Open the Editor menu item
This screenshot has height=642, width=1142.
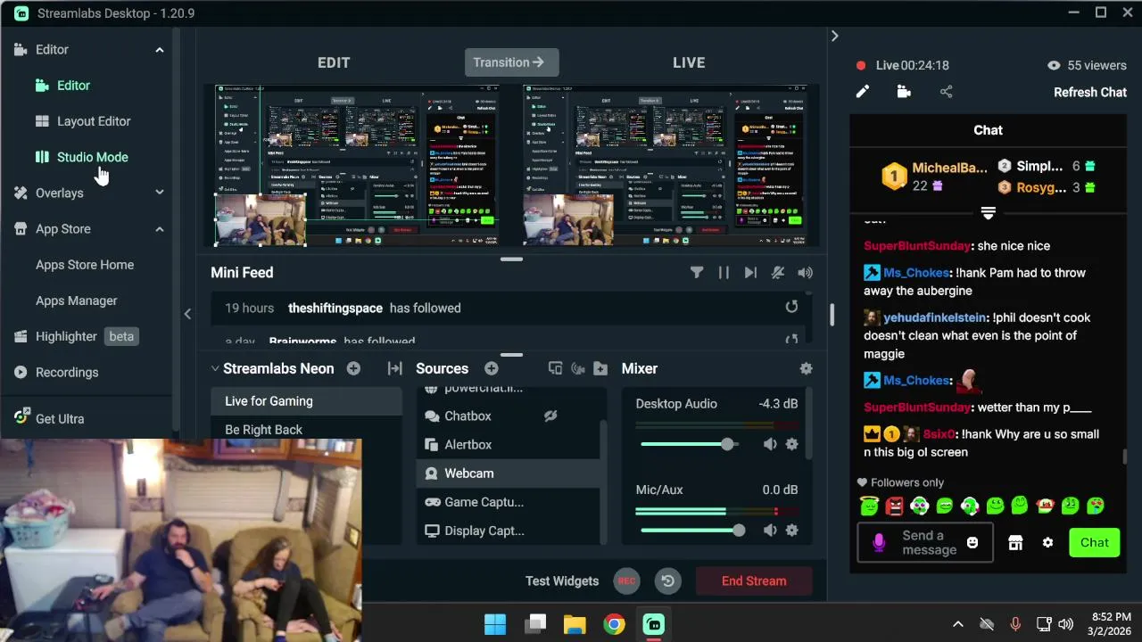(73, 86)
